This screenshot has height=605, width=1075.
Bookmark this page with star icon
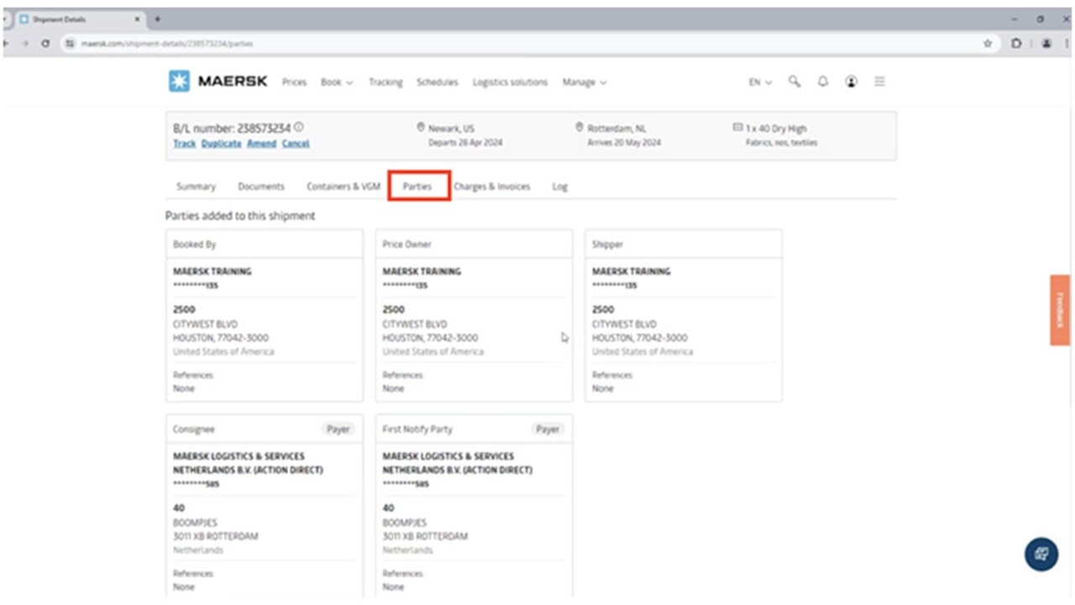[x=988, y=43]
